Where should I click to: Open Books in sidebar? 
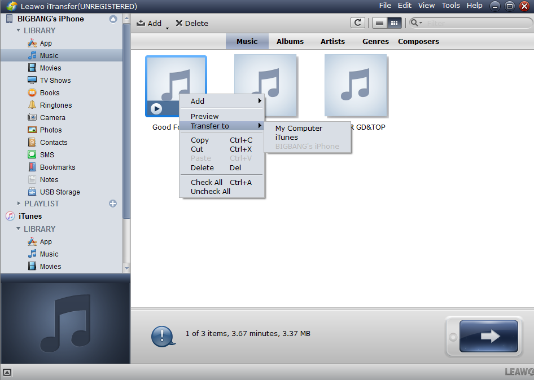click(49, 93)
